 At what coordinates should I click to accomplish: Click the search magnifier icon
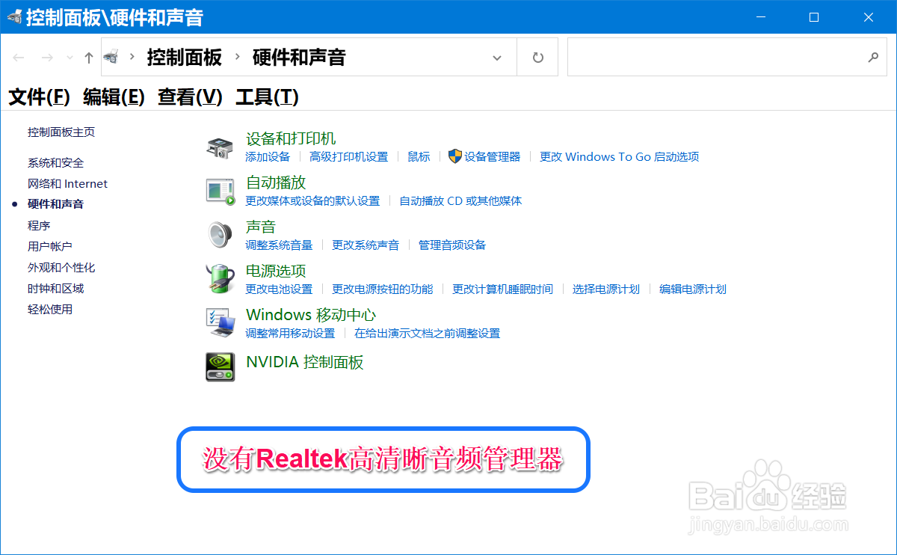[x=872, y=58]
